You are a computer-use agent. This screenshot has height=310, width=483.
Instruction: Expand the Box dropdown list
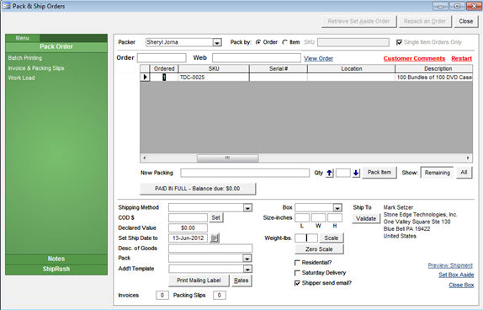point(337,207)
